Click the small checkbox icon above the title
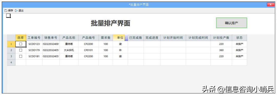The height and width of the screenshot is (96, 277). (8, 16)
